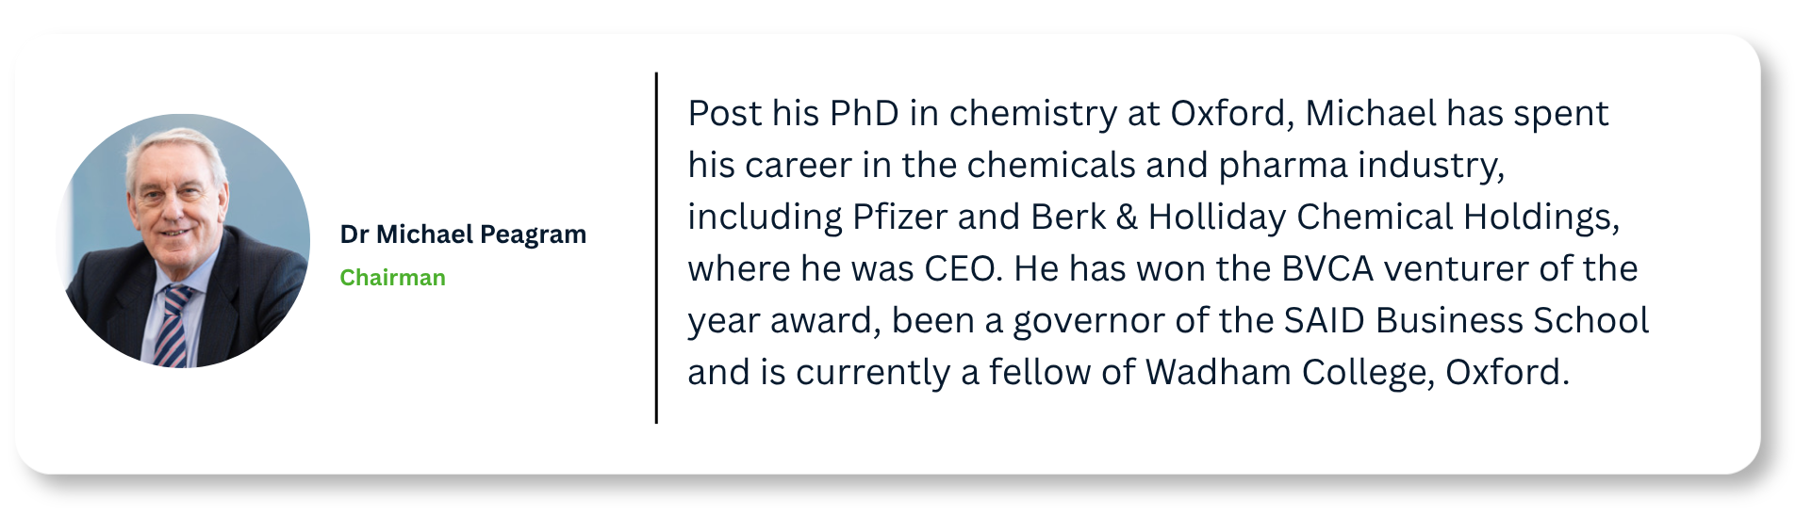This screenshot has height=516, width=1796.
Task: Click the green Chairman title
Action: (392, 278)
